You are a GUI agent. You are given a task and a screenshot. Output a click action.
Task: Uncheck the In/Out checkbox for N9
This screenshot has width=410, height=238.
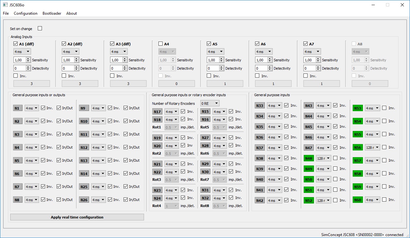click(x=125, y=108)
